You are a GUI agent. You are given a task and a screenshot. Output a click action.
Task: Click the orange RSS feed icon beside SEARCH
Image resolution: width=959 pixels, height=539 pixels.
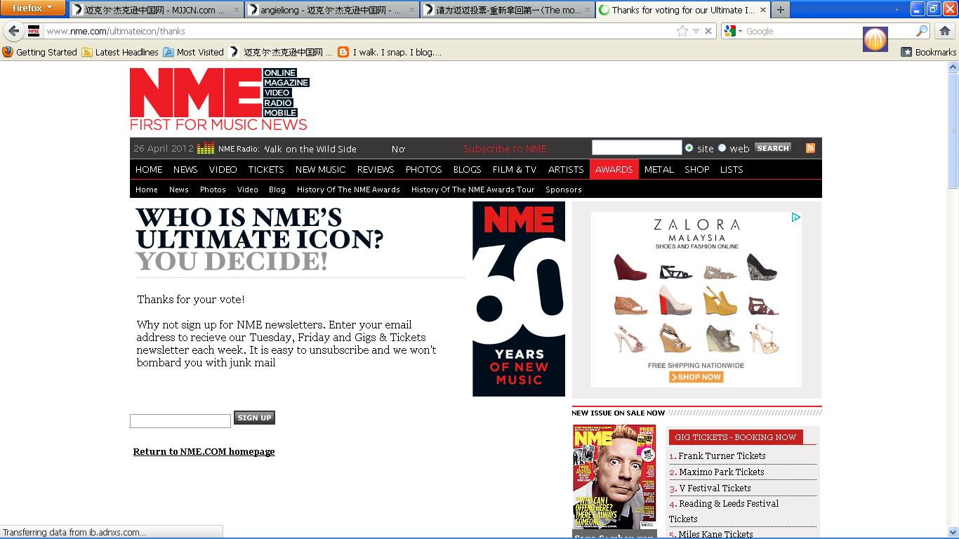810,147
